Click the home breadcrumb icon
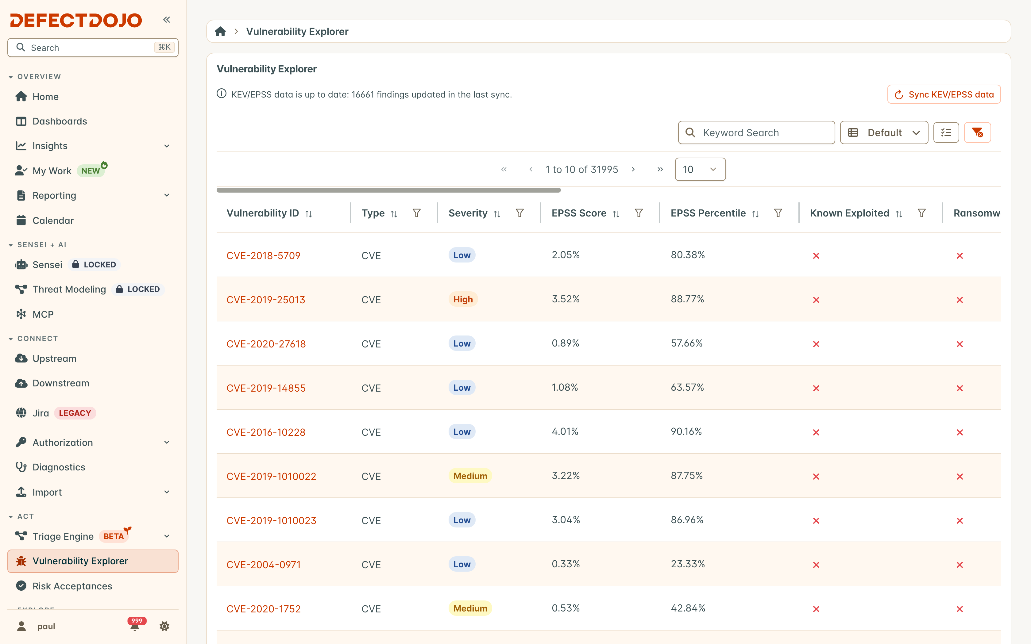This screenshot has width=1031, height=644. tap(220, 32)
